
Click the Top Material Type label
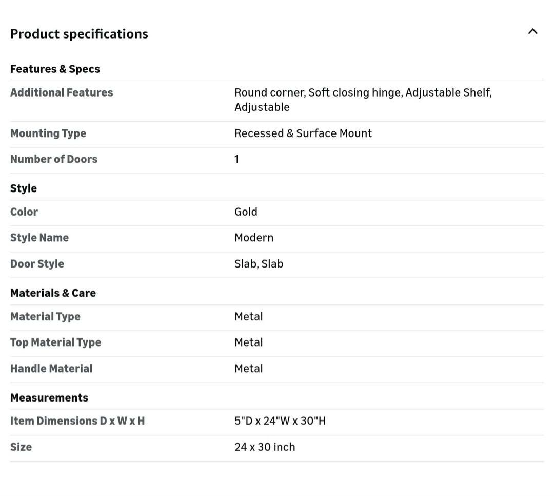click(x=55, y=342)
